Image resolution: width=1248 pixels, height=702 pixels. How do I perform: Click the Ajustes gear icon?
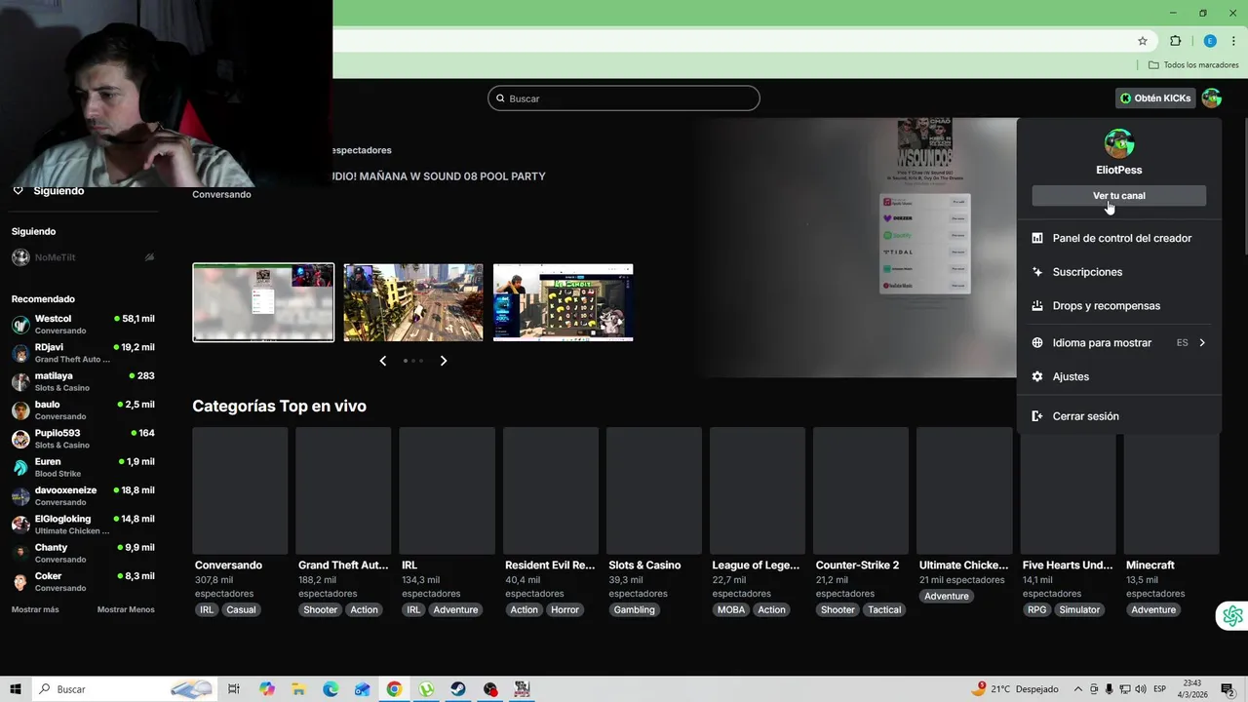pos(1037,376)
